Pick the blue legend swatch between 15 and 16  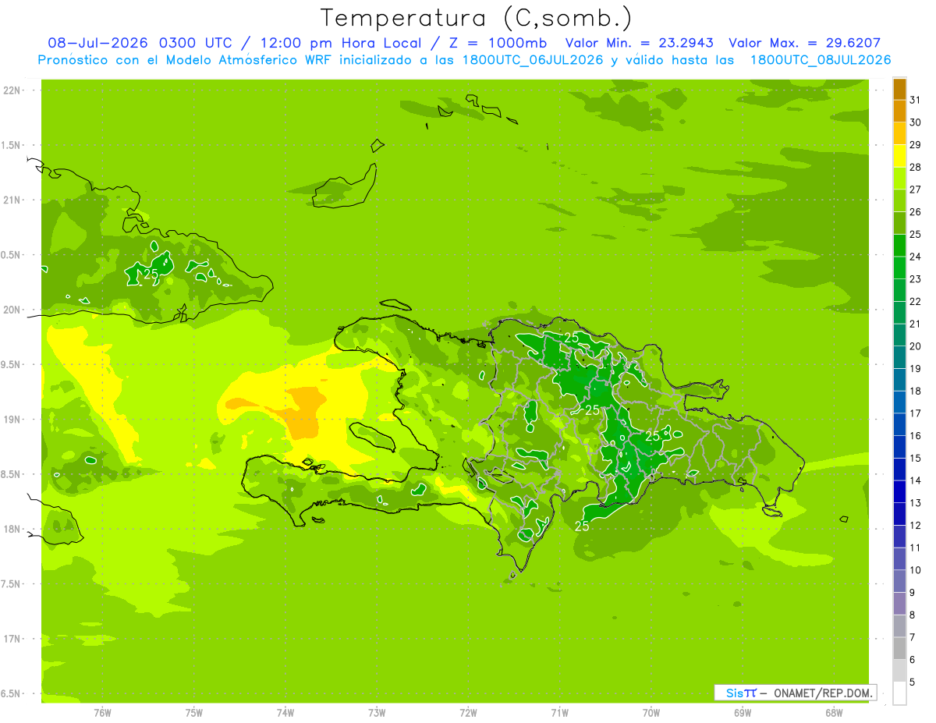[900, 447]
